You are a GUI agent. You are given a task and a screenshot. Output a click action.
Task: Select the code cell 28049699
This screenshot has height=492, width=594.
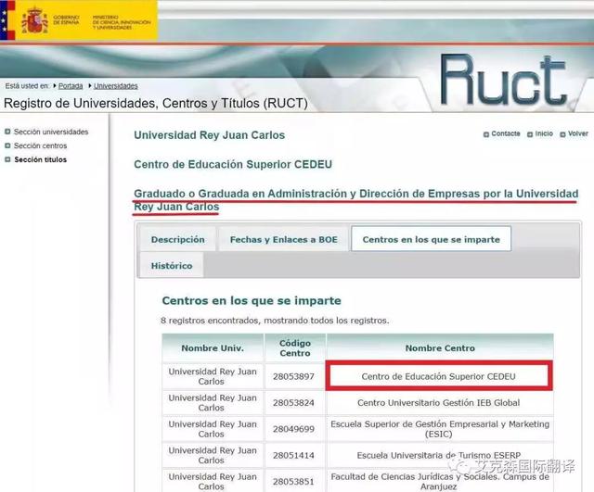pos(293,429)
